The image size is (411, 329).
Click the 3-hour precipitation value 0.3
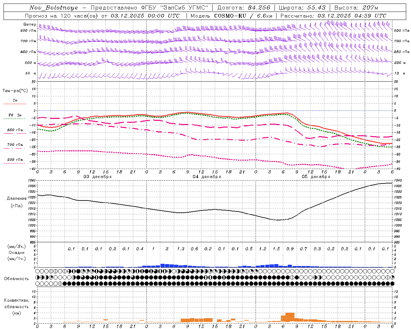tap(317, 249)
